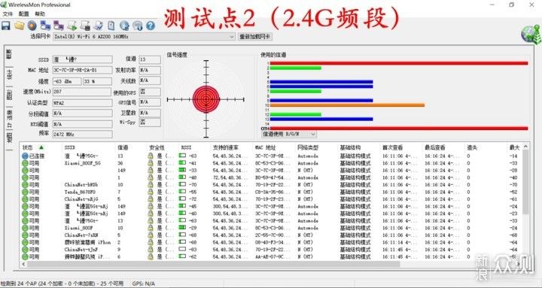
Task: Open the 帮助 menu
Action: pyautogui.click(x=40, y=14)
